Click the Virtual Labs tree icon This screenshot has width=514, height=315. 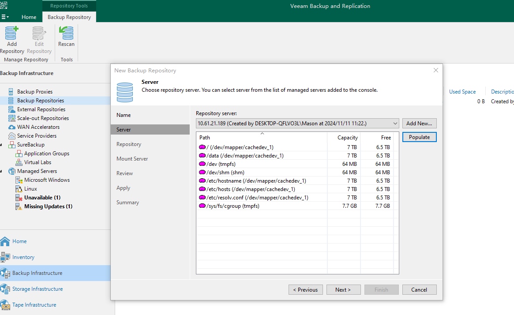pos(19,162)
